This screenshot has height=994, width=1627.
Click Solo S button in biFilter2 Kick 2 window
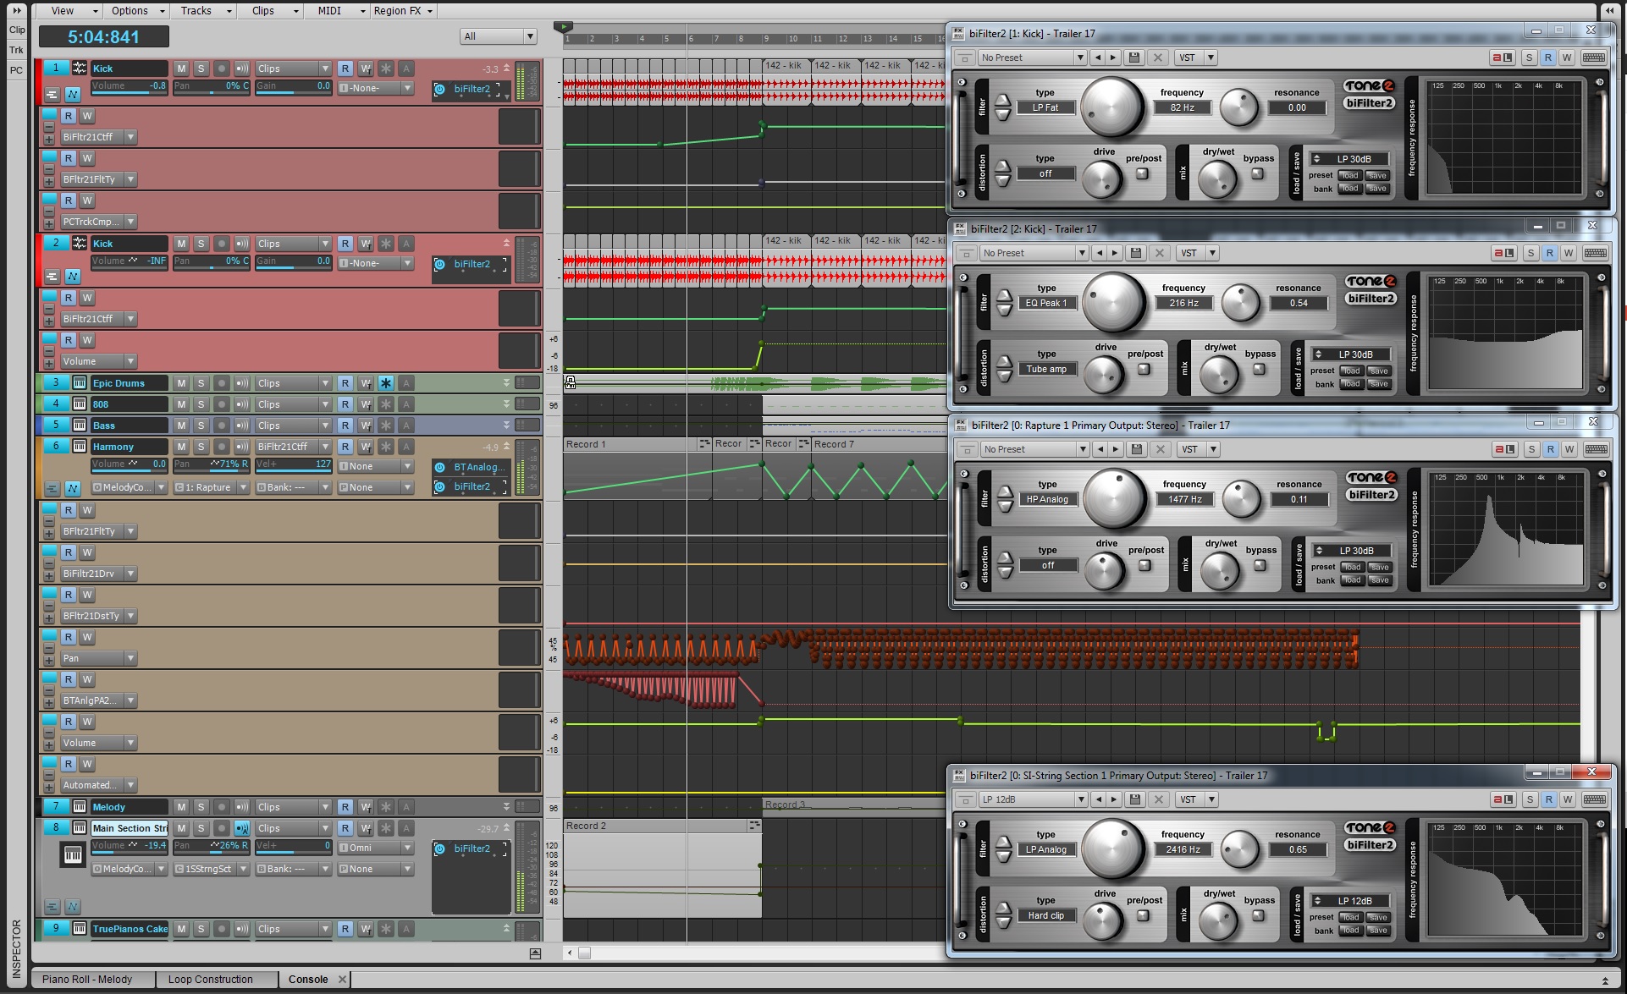(x=1530, y=253)
